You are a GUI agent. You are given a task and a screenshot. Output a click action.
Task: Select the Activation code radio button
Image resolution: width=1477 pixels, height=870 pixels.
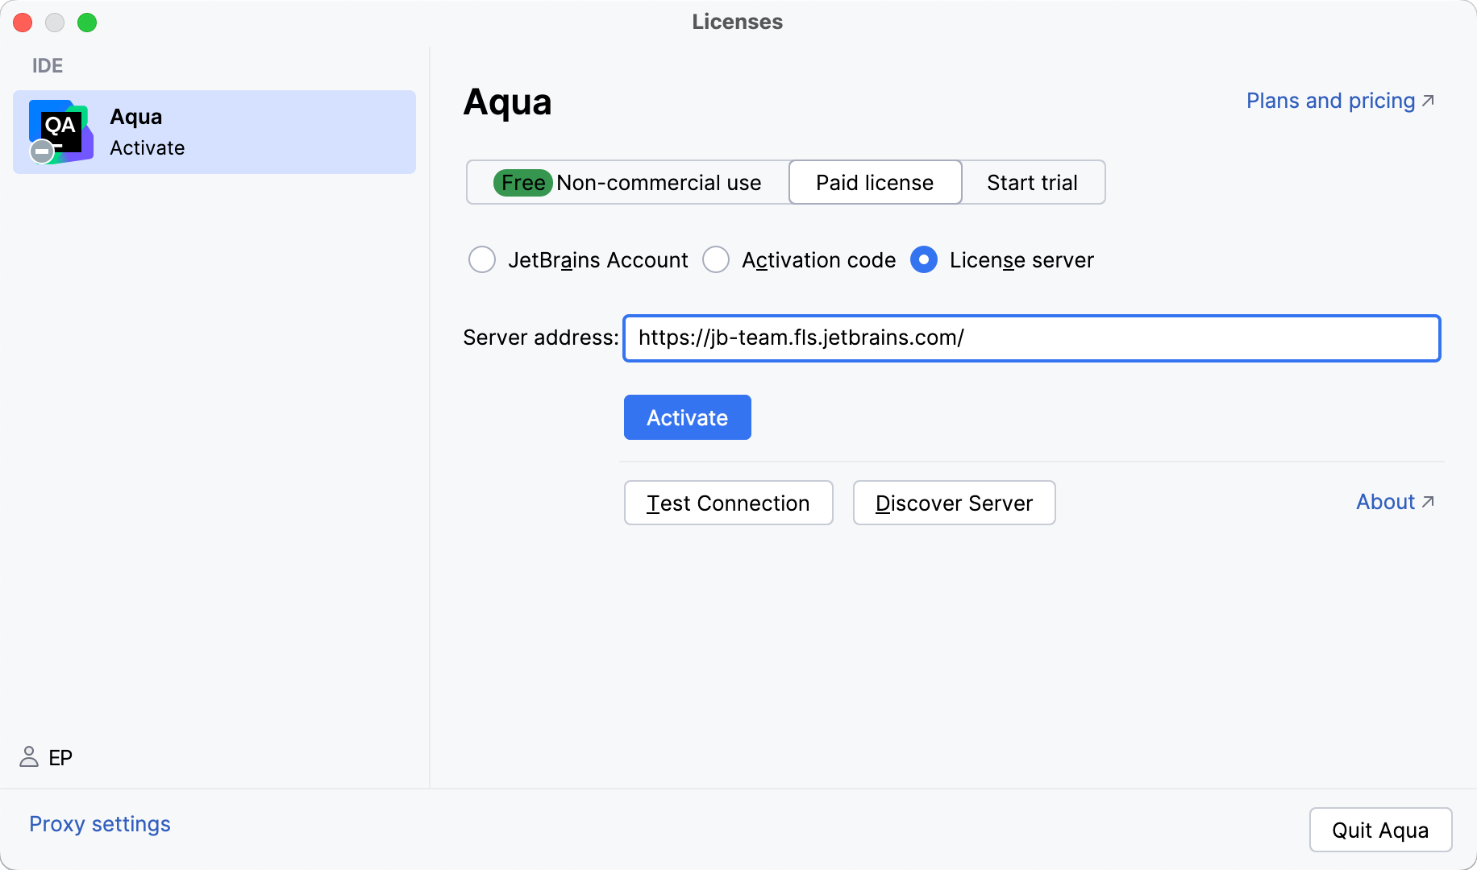click(716, 260)
